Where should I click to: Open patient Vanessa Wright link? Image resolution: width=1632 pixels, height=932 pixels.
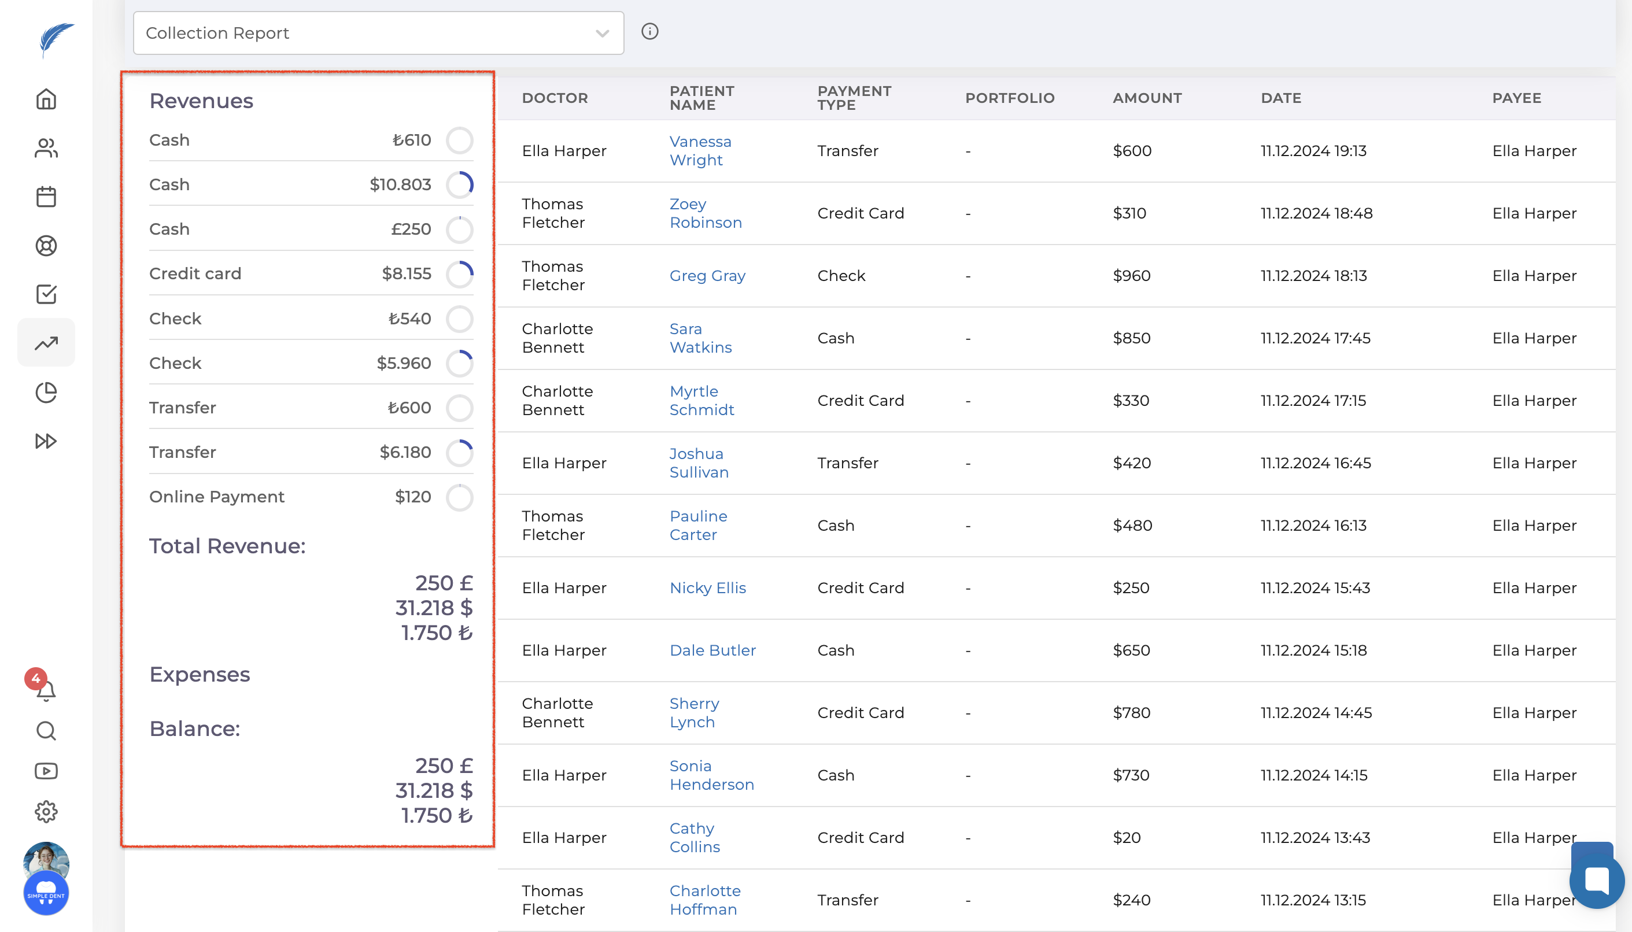point(700,150)
